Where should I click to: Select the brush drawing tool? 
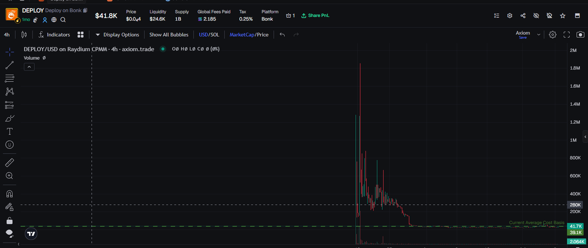[x=9, y=118]
